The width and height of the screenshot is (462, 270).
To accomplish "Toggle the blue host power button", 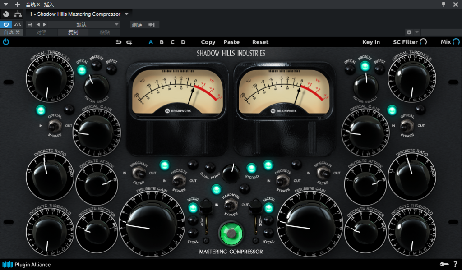I will (6, 24).
